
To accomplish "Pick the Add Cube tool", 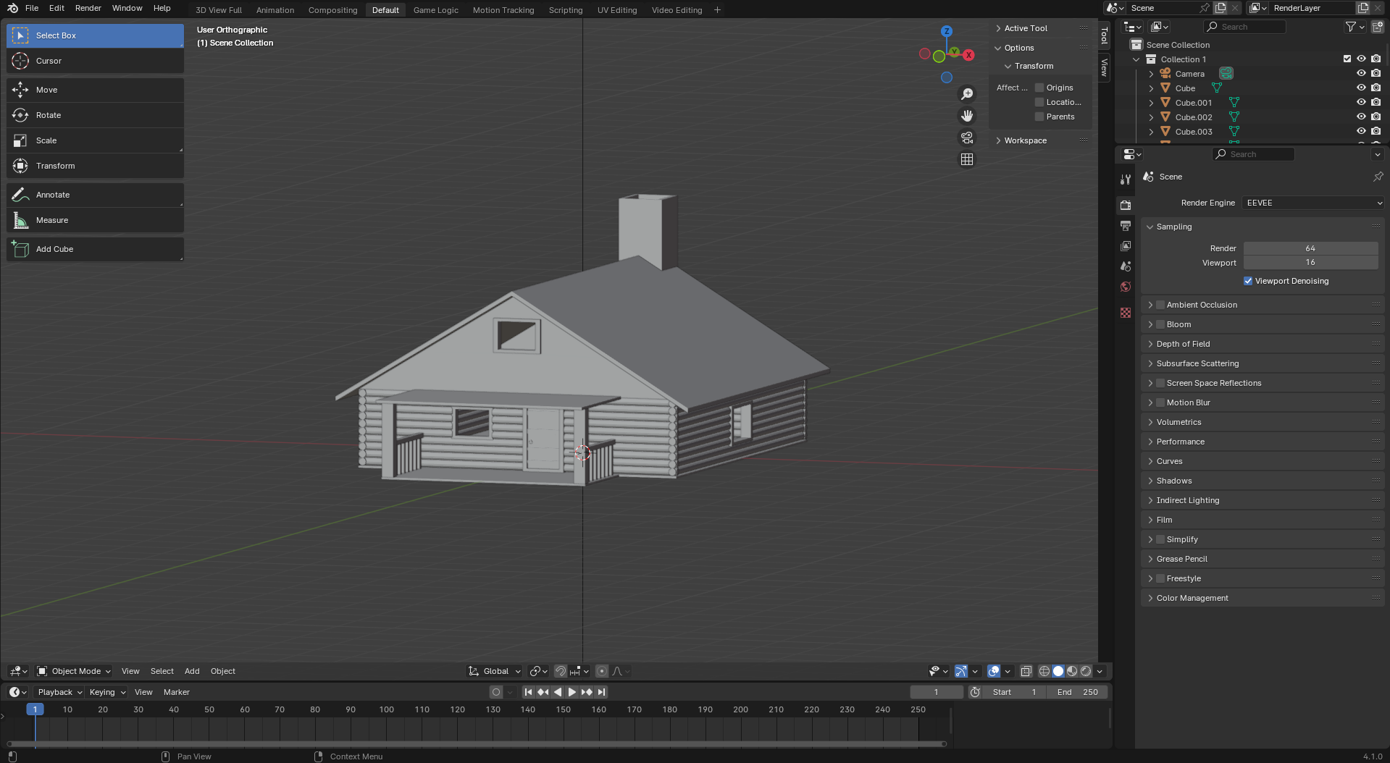I will click(94, 249).
